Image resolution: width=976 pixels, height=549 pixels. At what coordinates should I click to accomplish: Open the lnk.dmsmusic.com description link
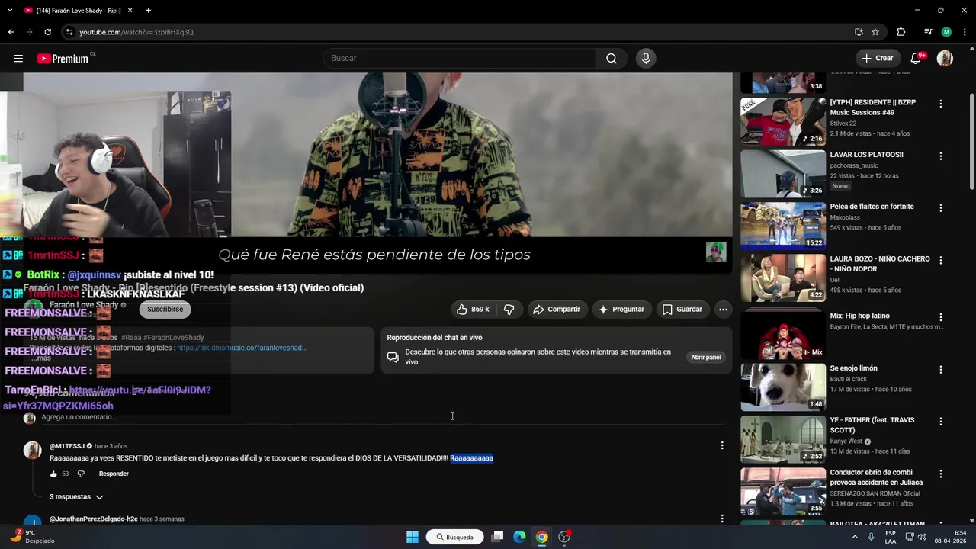pos(242,348)
